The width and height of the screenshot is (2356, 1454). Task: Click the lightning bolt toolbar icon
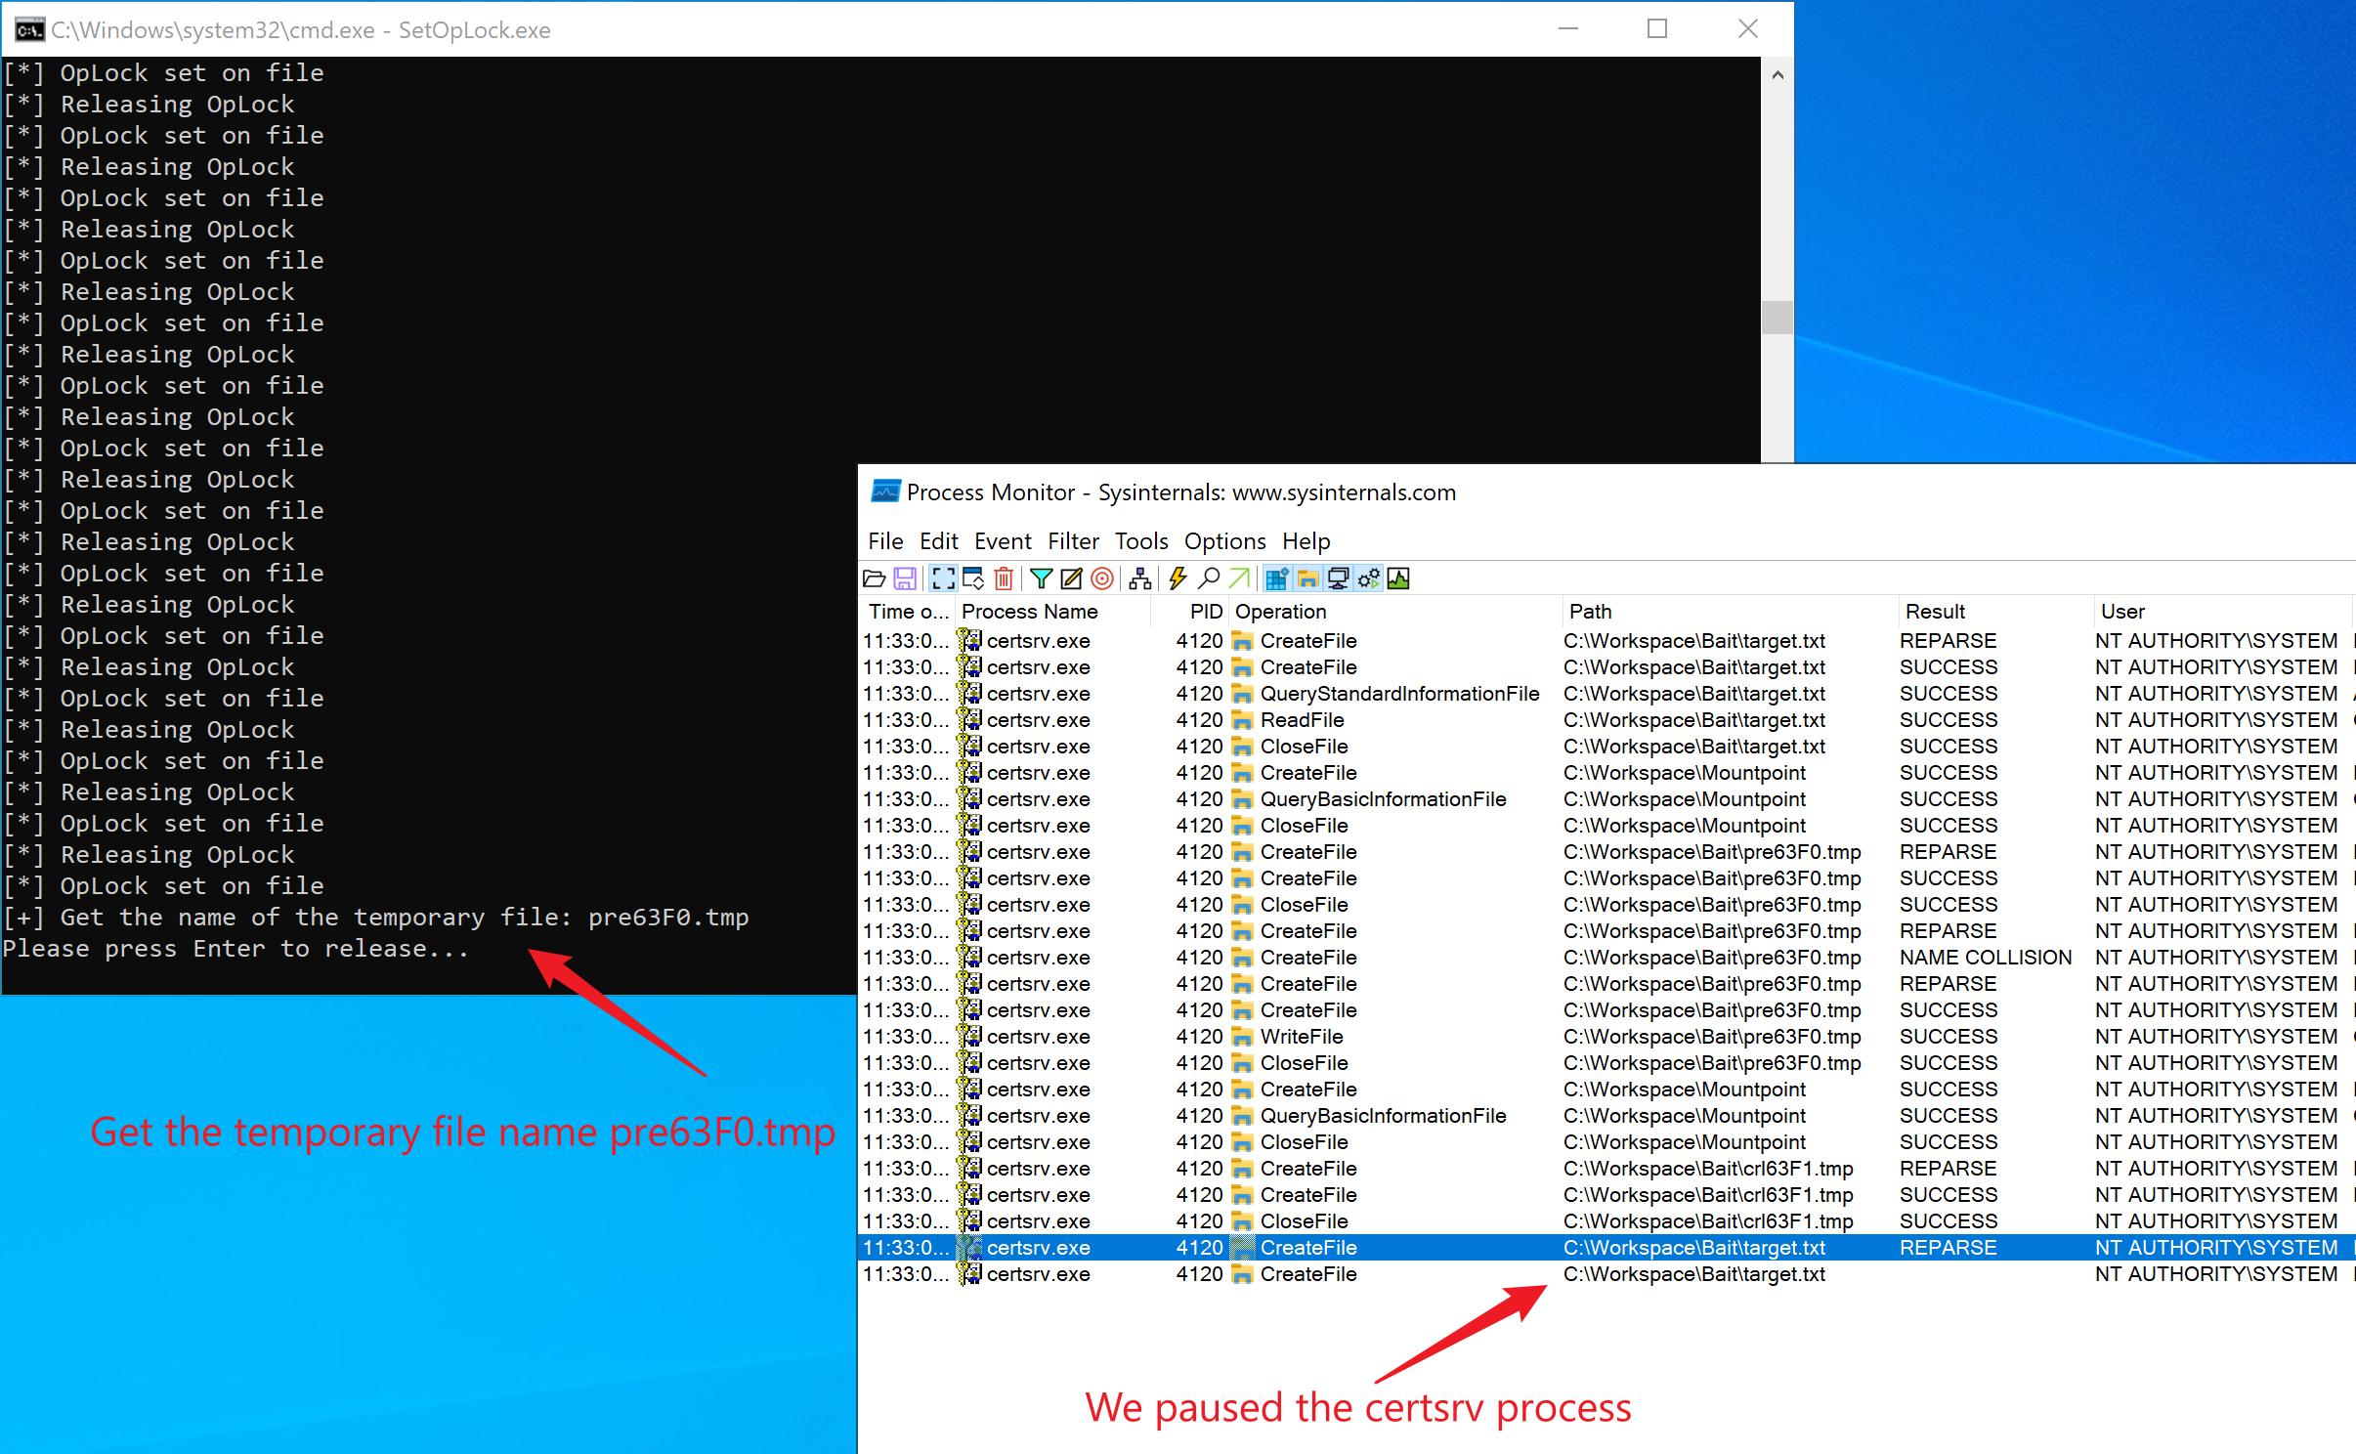[x=1178, y=579]
